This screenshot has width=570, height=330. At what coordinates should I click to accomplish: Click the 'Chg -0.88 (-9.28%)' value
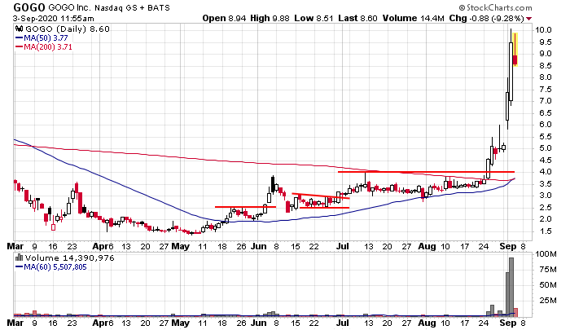(486, 18)
